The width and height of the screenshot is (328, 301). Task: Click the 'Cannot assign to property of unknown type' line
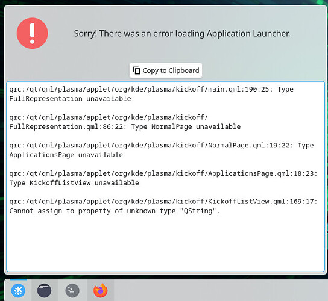(x=115, y=211)
